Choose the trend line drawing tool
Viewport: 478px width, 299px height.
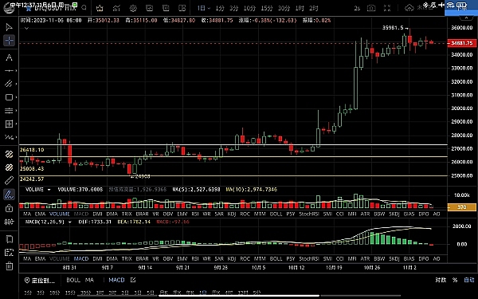click(9, 70)
